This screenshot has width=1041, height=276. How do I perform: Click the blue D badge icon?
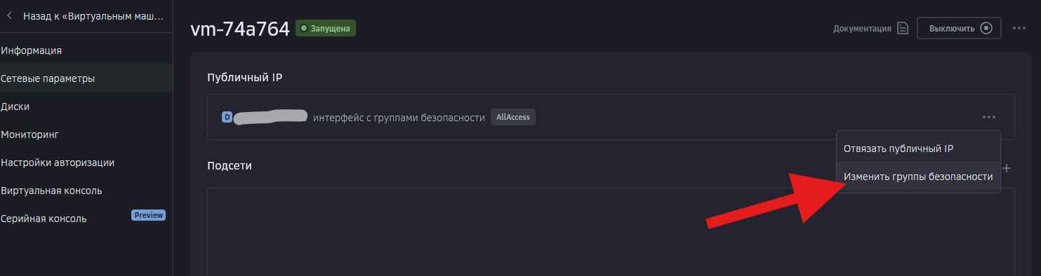pos(227,117)
